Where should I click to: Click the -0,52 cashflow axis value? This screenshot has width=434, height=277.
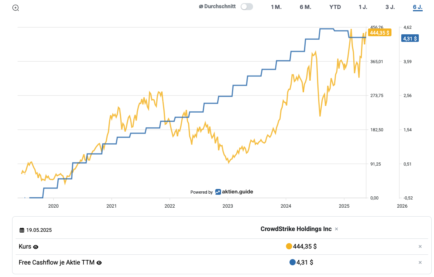(x=408, y=198)
